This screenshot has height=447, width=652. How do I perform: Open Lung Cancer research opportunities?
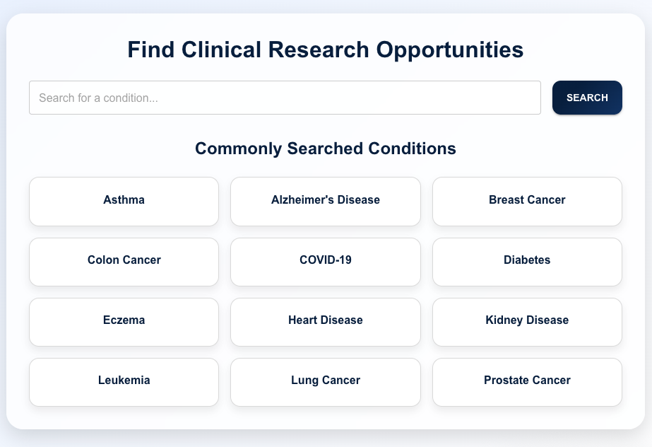point(326,381)
